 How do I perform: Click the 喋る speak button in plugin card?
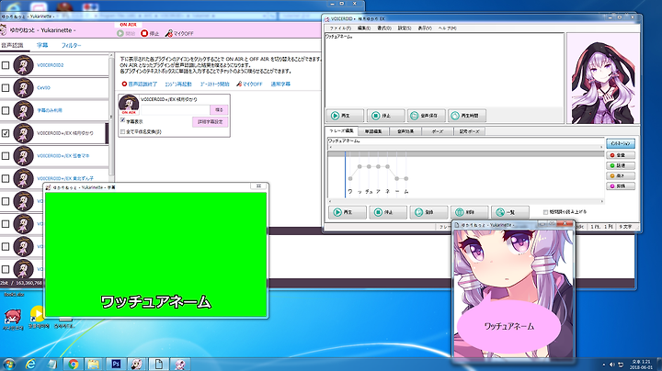coord(219,109)
